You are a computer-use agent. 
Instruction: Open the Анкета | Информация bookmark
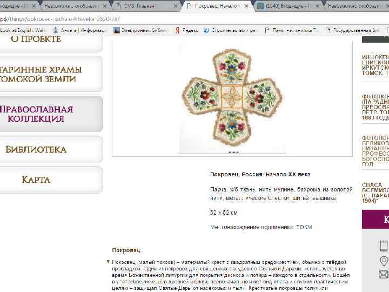tap(81, 30)
